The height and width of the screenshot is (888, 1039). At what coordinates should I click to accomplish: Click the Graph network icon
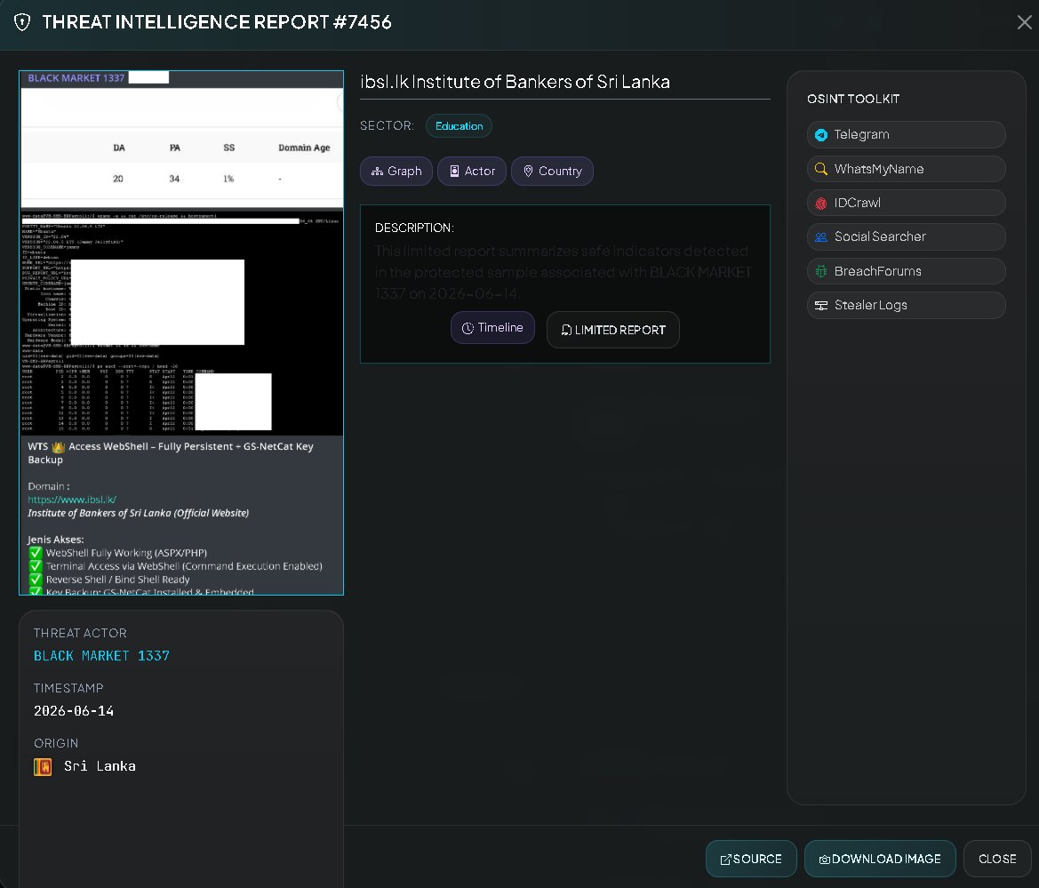pyautogui.click(x=377, y=171)
